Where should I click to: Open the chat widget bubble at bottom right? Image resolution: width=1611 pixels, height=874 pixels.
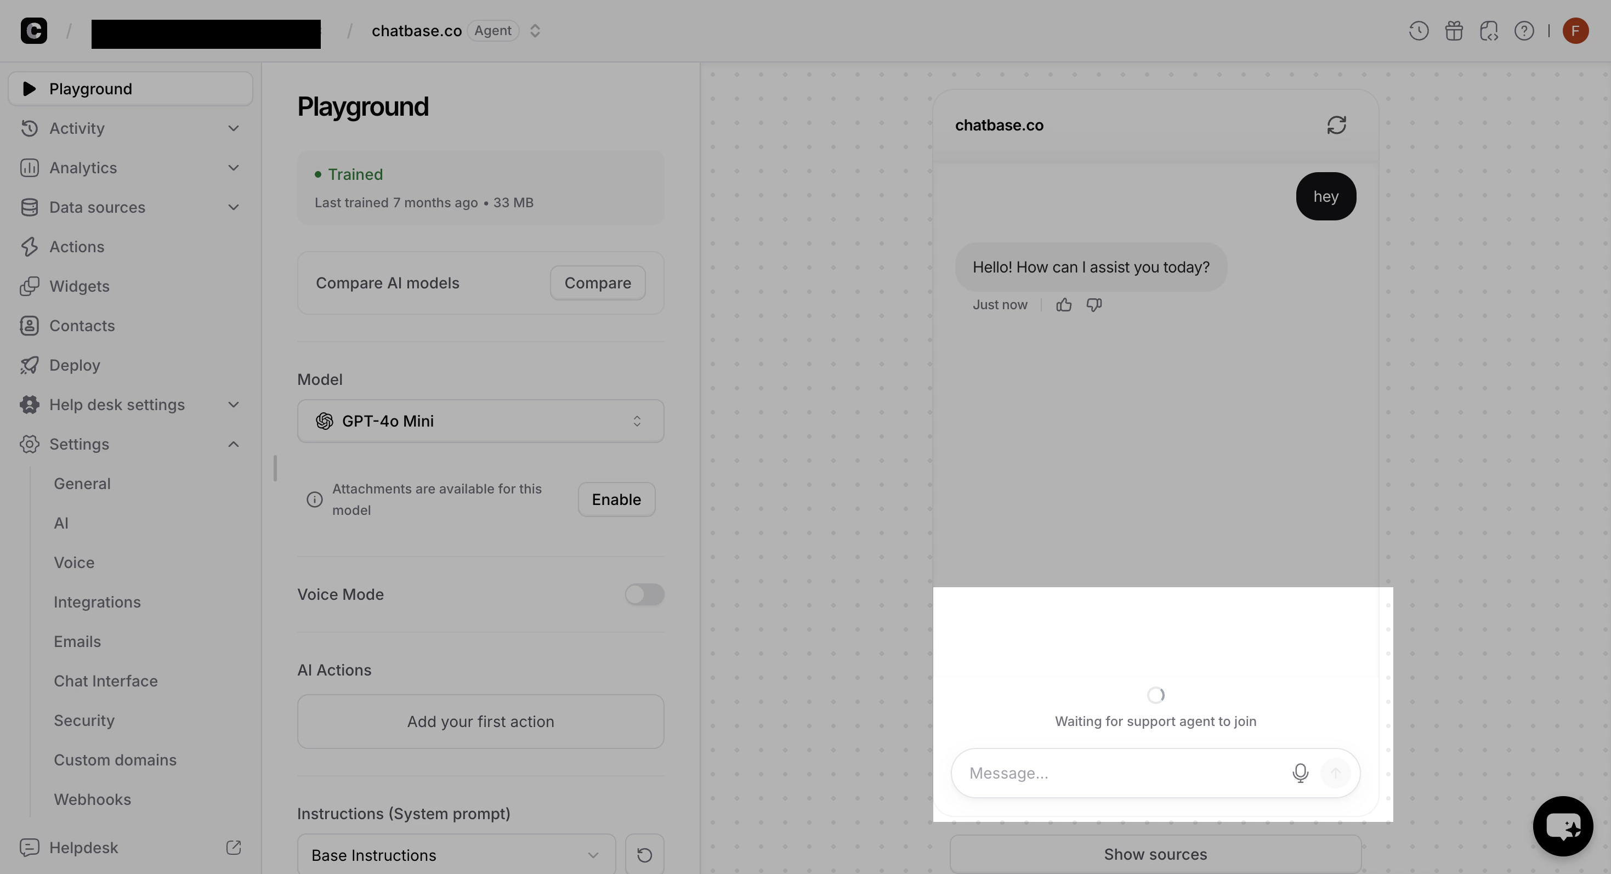coord(1563,825)
